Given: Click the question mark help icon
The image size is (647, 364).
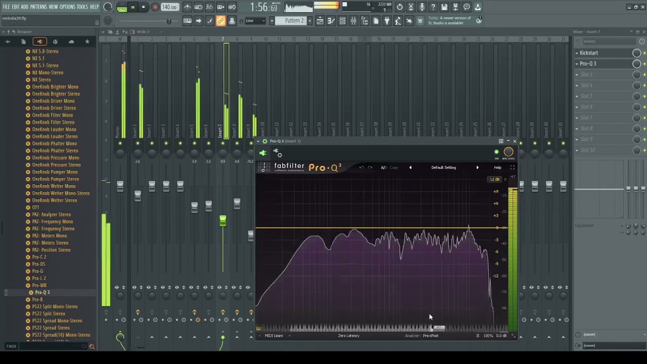Looking at the screenshot, I should (x=433, y=7).
